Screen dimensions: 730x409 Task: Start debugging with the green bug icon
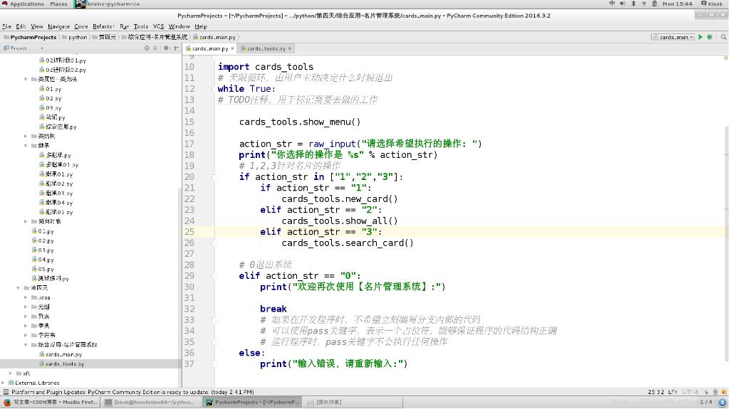point(710,37)
